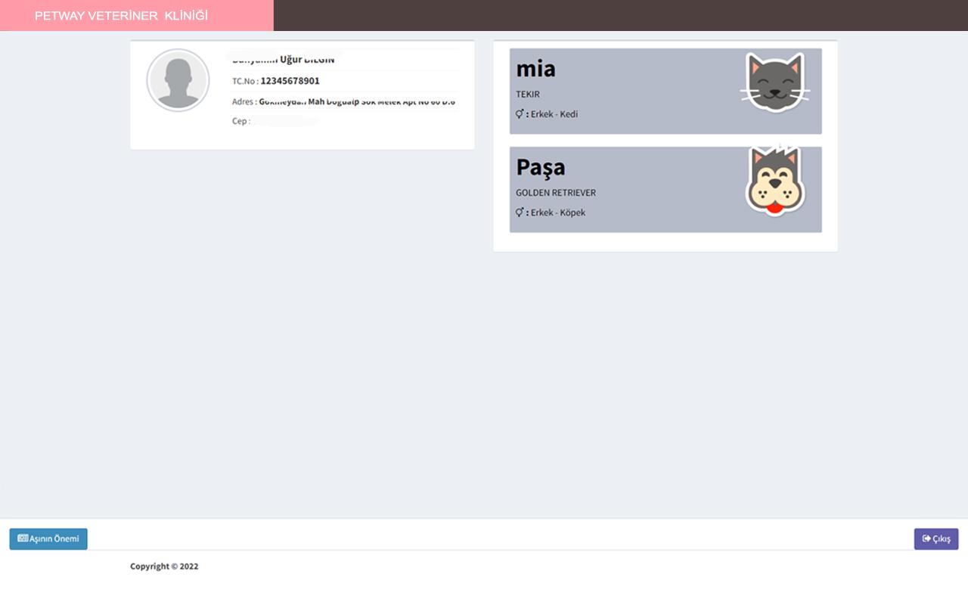Click the Cep phone line in owner card
The width and height of the screenshot is (968, 605).
(275, 121)
